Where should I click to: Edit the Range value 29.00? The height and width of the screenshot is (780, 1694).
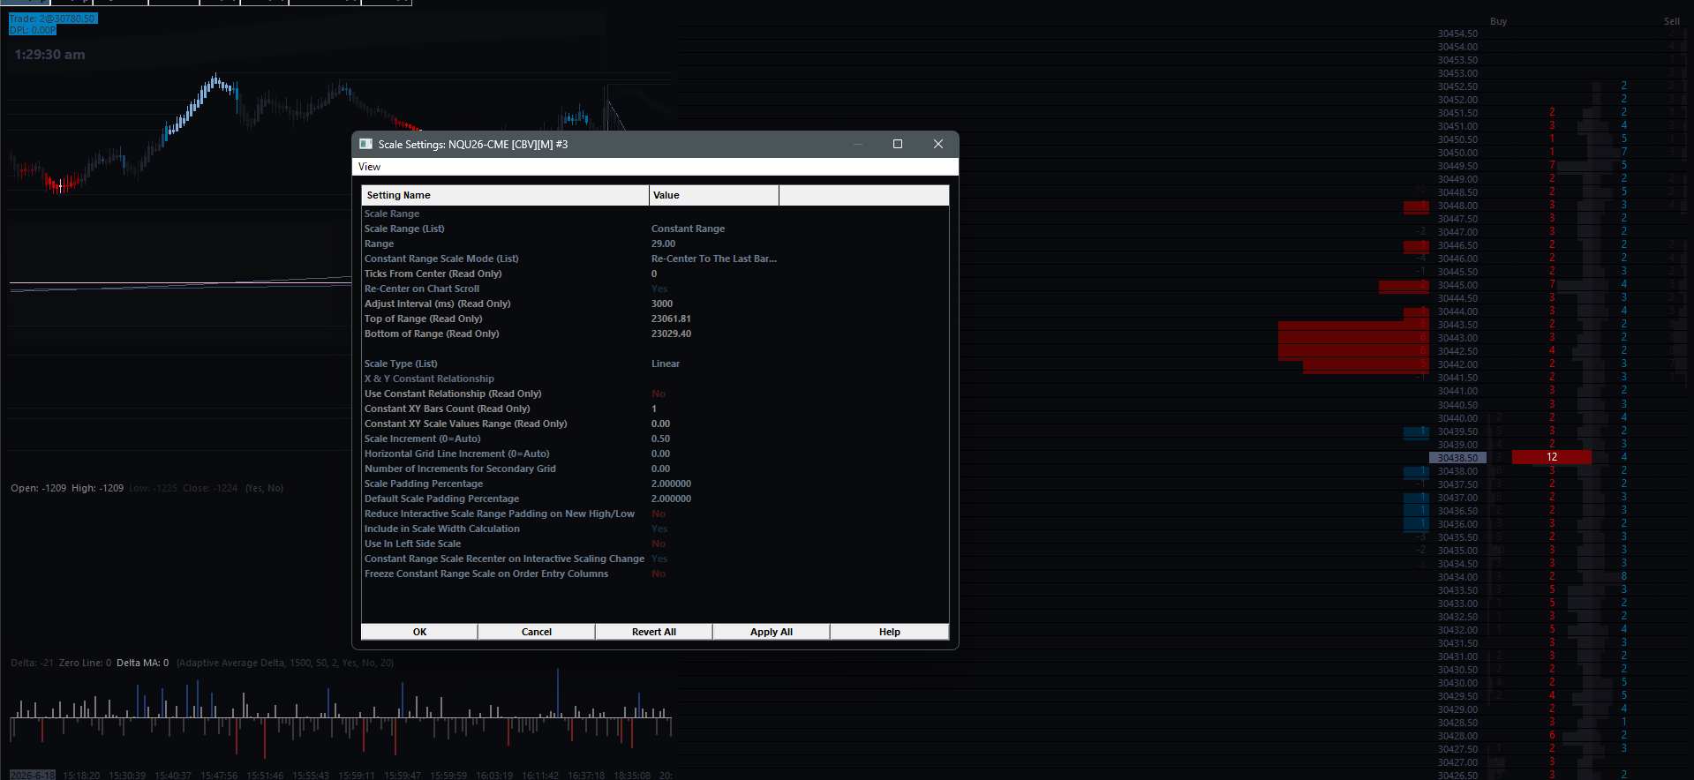coord(663,244)
